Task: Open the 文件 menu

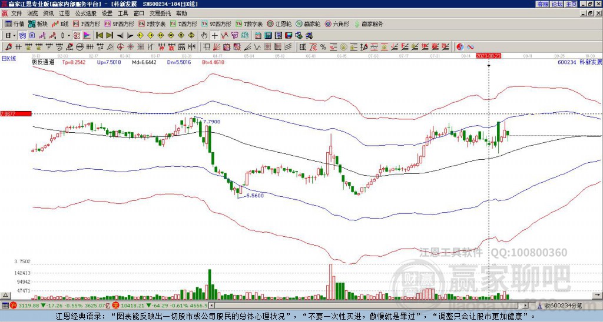Action: click(x=16, y=14)
